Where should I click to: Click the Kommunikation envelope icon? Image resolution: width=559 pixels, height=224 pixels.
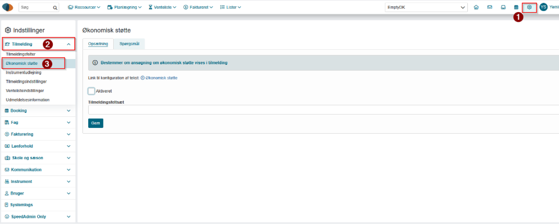coord(7,170)
